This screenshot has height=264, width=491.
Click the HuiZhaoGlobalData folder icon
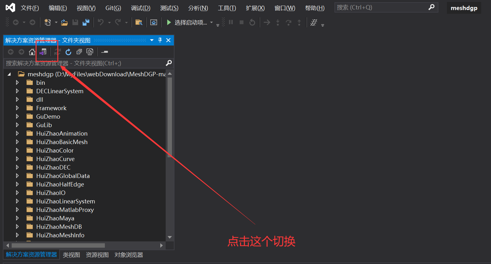click(x=30, y=175)
